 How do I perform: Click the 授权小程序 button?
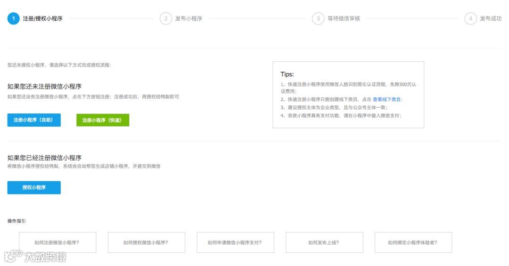34,187
